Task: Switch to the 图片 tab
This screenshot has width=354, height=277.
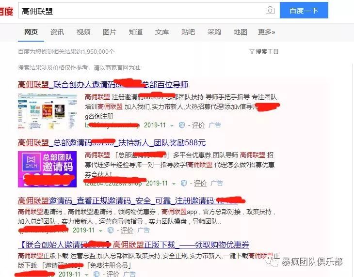Action: pyautogui.click(x=110, y=32)
